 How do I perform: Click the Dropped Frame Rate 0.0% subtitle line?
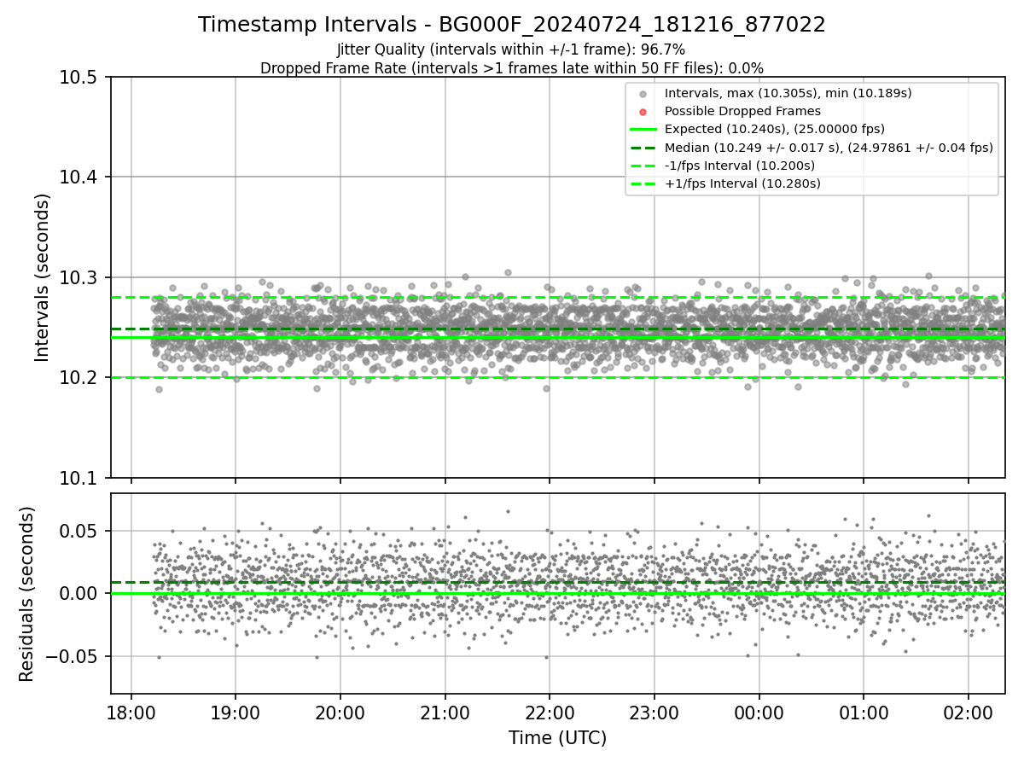point(512,67)
